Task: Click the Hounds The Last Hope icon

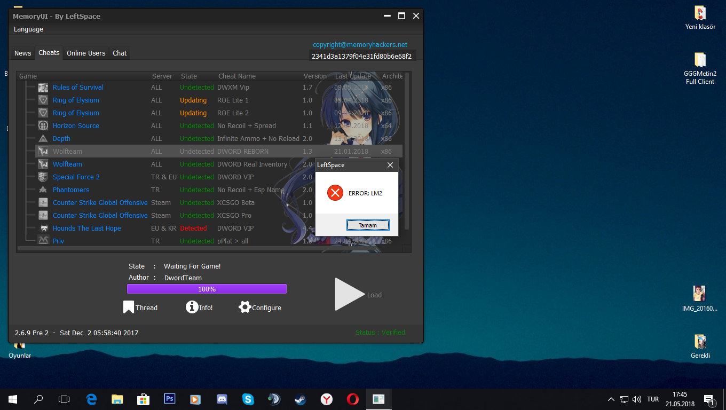Action: [43, 228]
